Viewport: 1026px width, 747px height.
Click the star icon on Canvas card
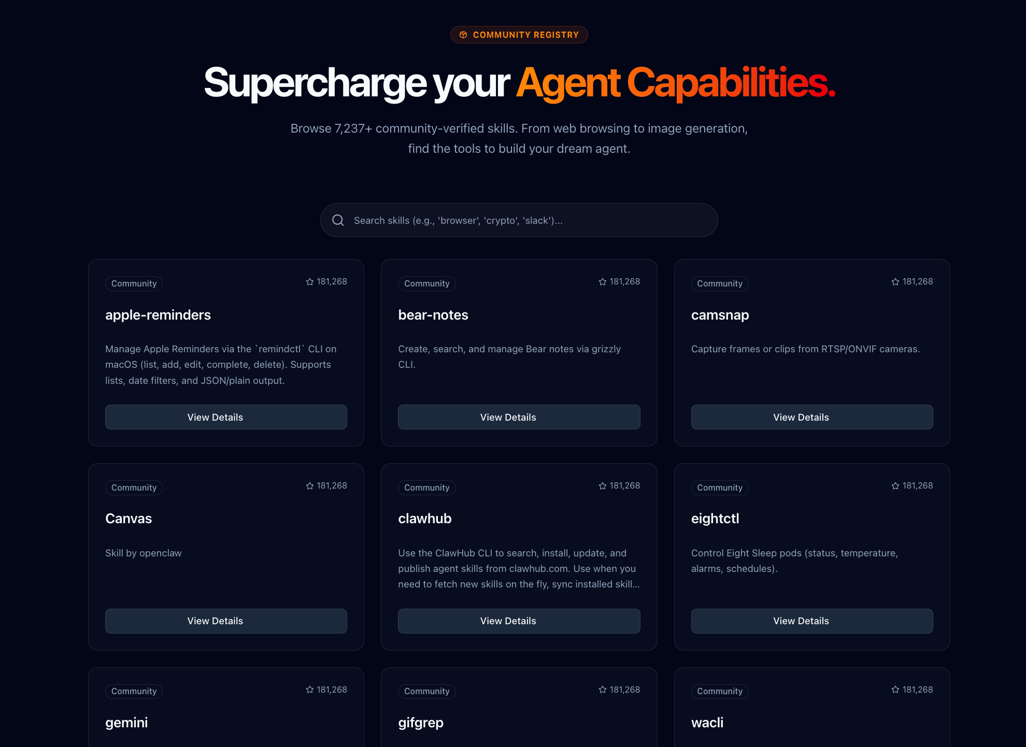310,486
